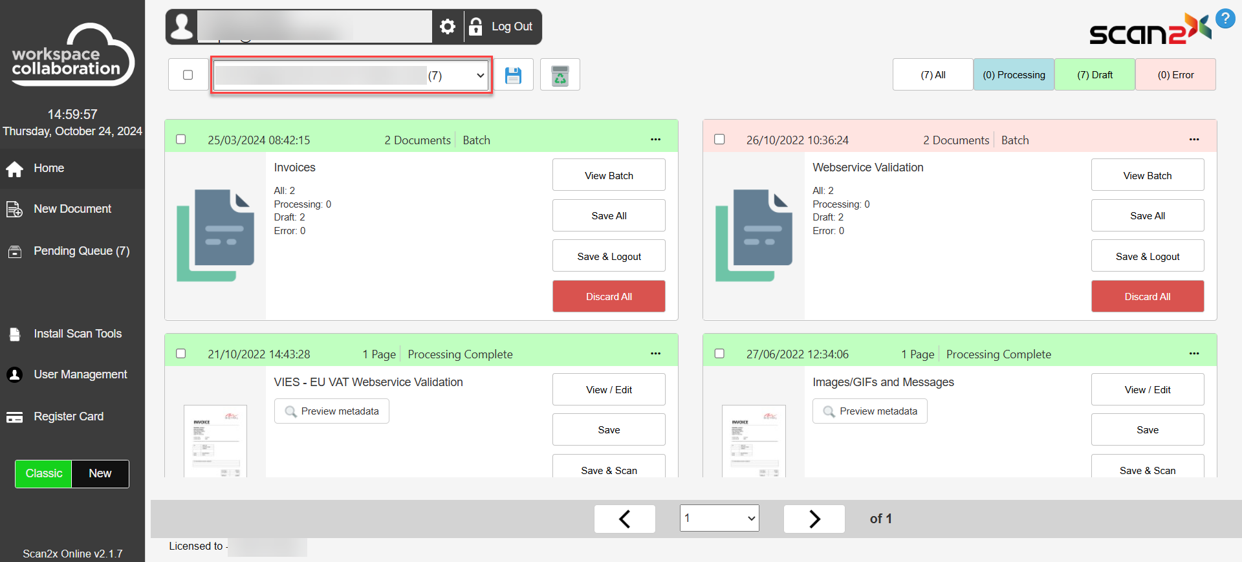This screenshot has width=1242, height=562.
Task: Click the user profile avatar icon
Action: coord(182,27)
